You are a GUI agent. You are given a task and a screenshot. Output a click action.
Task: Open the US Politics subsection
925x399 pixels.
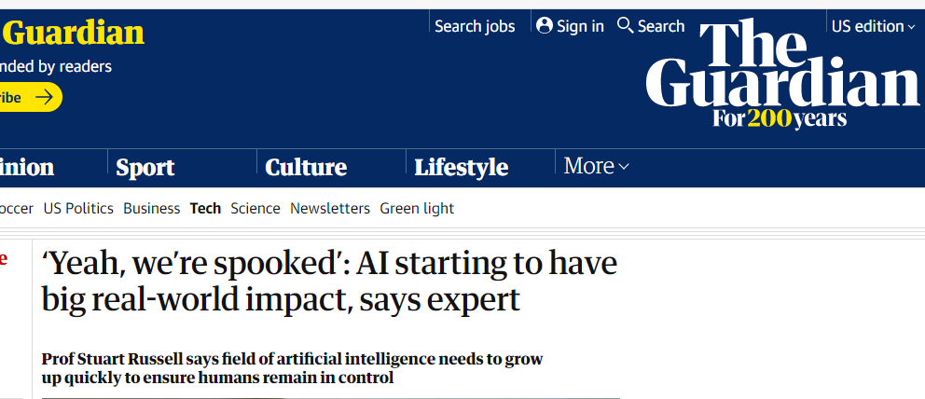[x=78, y=208]
